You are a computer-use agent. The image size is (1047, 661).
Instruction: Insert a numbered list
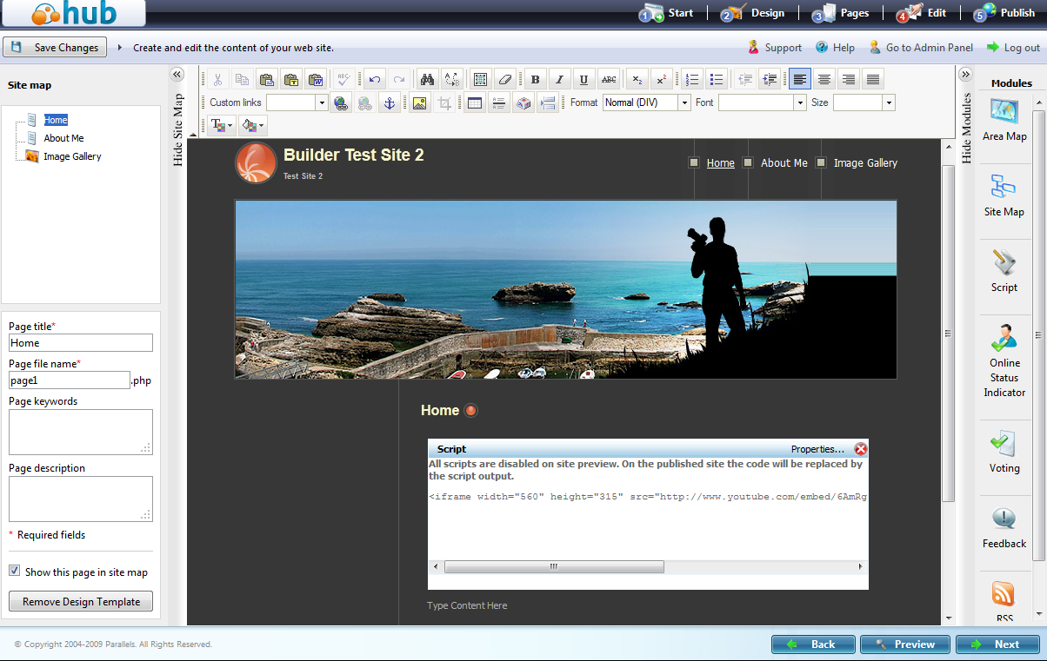(691, 79)
